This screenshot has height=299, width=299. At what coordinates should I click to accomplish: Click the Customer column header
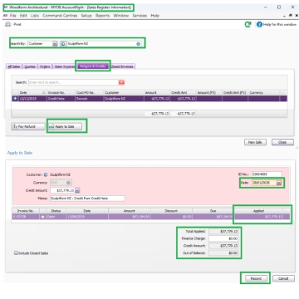pos(124,92)
